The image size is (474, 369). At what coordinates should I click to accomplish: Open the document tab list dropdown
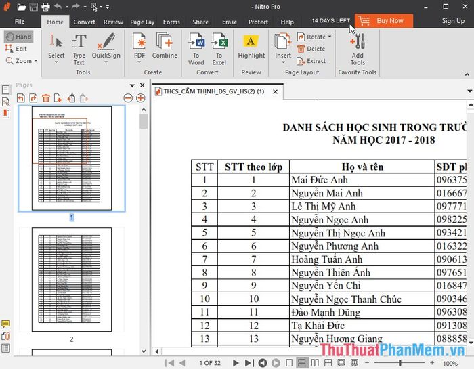(x=469, y=91)
